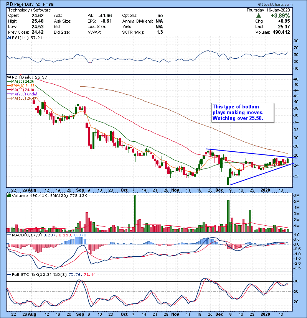Screen dimensions: 307x318
Task: Click the Options value no
Action: pos(160,15)
